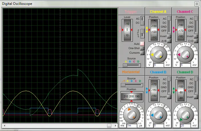Click Channel B volts value field
This screenshot has height=131, width=201.
pos(159,126)
